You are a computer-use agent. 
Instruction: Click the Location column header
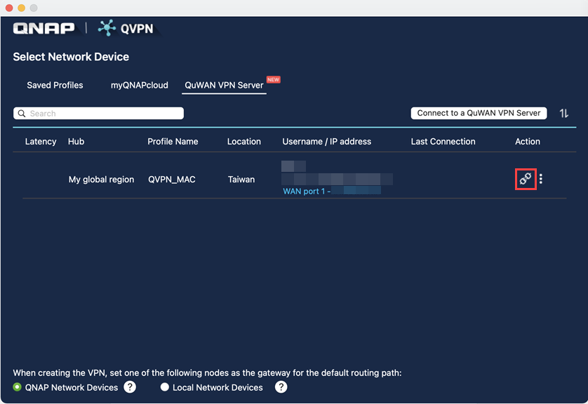click(244, 141)
